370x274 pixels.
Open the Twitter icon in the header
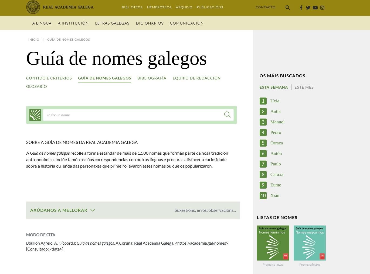[308, 8]
